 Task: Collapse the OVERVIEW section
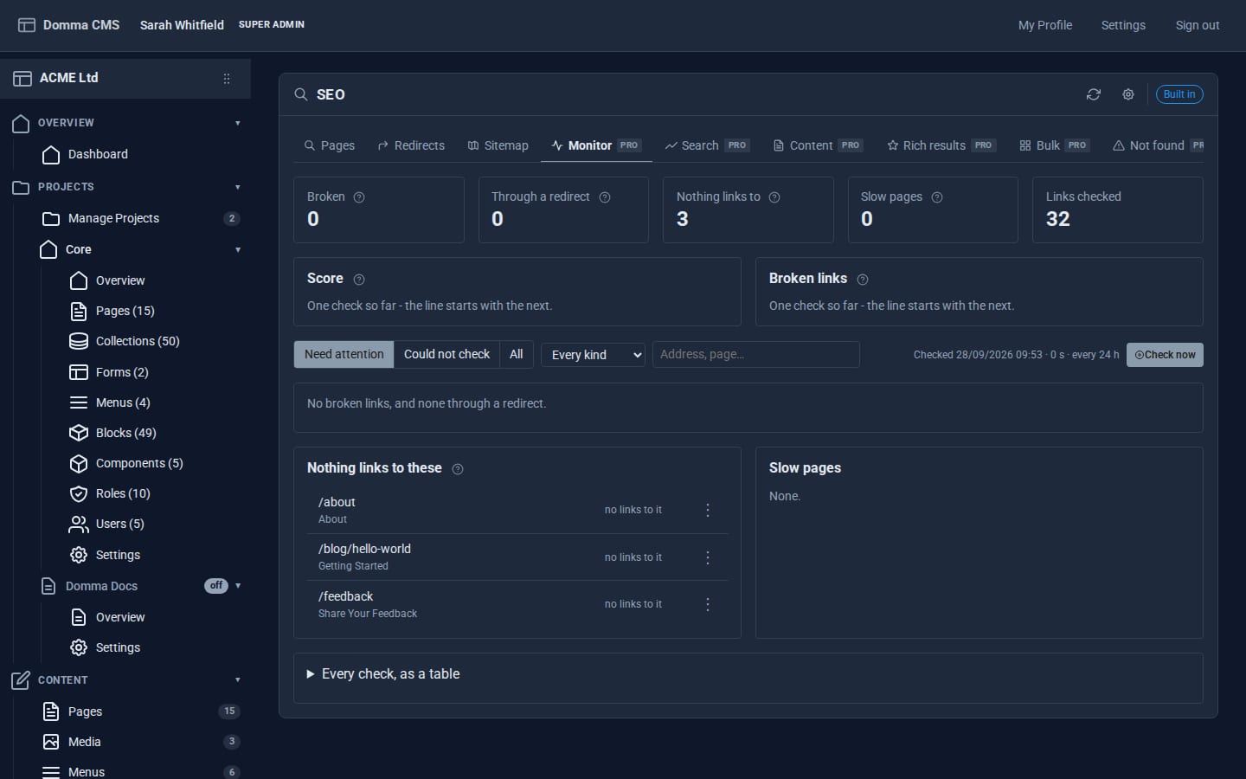[x=238, y=123]
